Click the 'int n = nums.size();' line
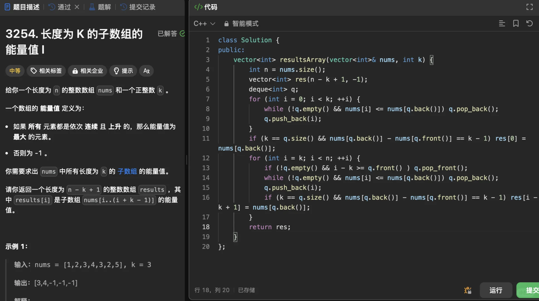 [287, 70]
